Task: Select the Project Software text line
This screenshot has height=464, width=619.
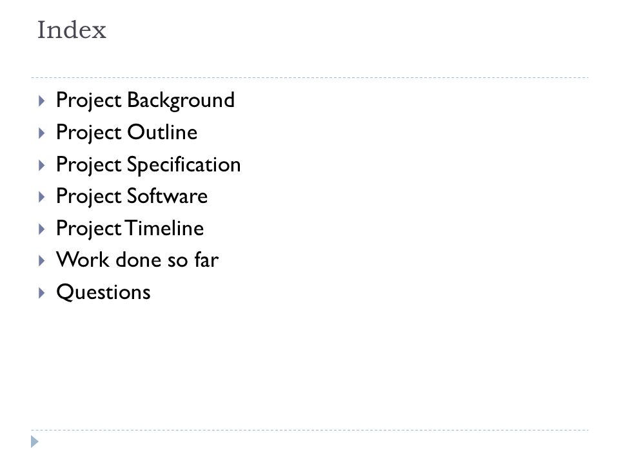Action: click(x=132, y=197)
